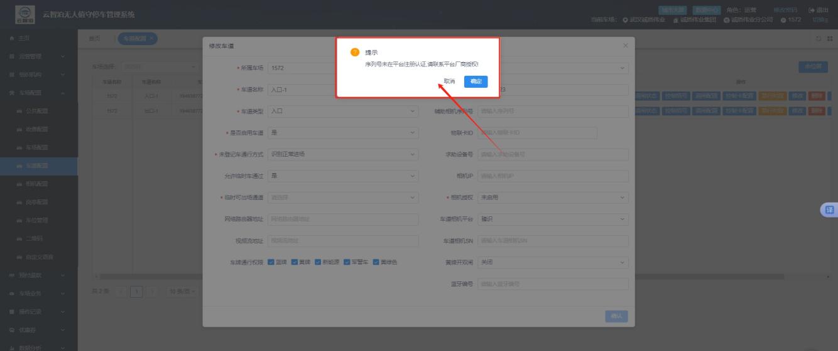The image size is (838, 351).
Task: Click the 修改 button in 出口-1 row
Action: pos(797,111)
